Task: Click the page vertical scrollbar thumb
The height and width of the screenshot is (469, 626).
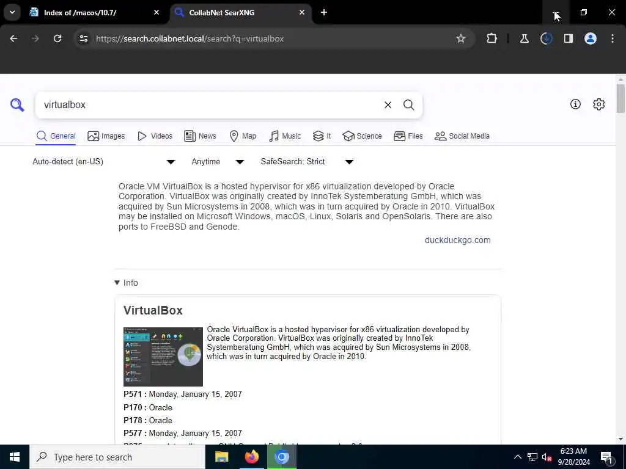Action: (x=620, y=98)
